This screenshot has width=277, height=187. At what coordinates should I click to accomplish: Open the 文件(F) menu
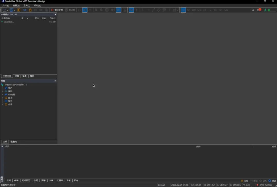click(5, 5)
